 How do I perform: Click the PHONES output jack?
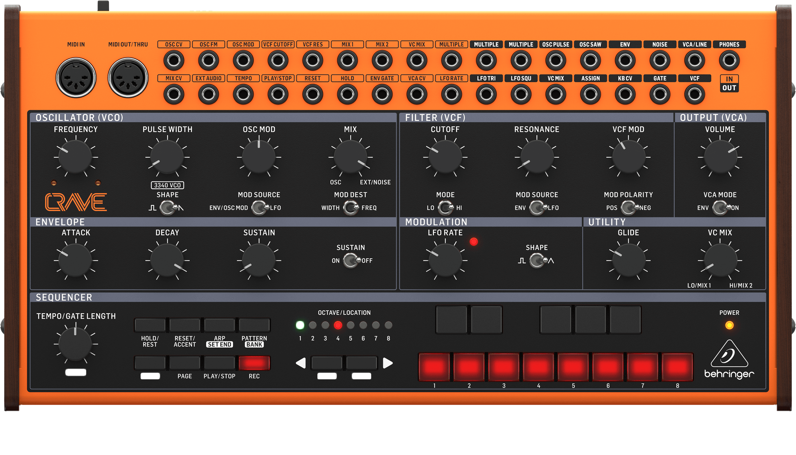729,60
